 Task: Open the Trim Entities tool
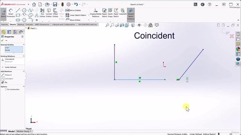tap(42, 13)
